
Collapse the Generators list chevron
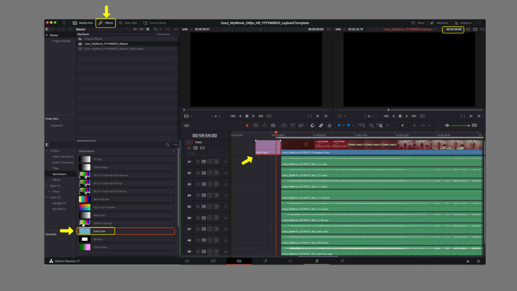point(174,151)
